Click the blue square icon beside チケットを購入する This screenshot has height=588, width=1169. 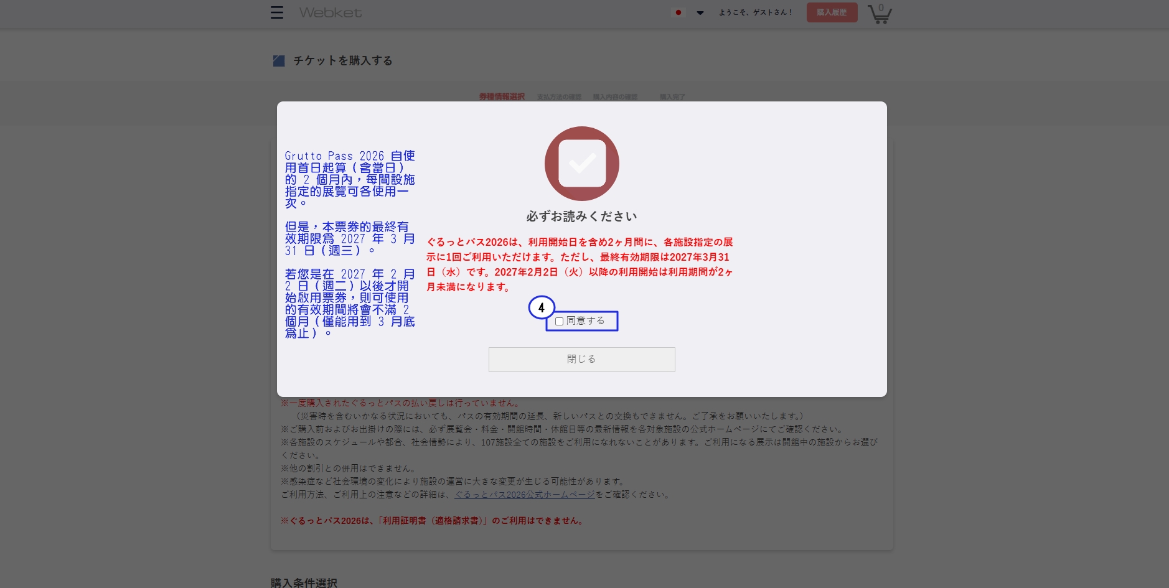point(279,60)
